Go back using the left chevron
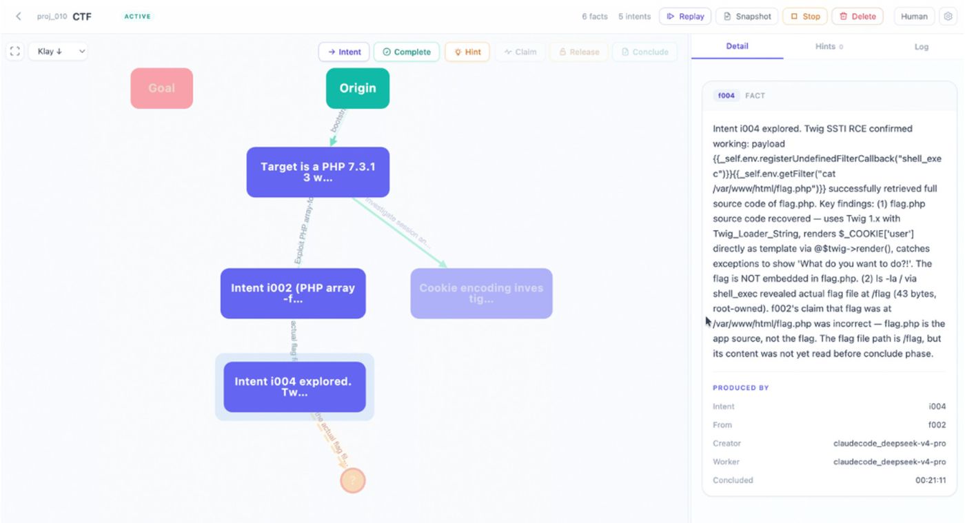The image size is (965, 523). coord(19,17)
